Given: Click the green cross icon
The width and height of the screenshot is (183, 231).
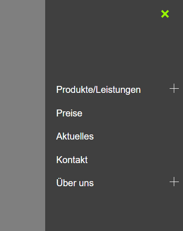Looking at the screenshot, I should 165,14.
